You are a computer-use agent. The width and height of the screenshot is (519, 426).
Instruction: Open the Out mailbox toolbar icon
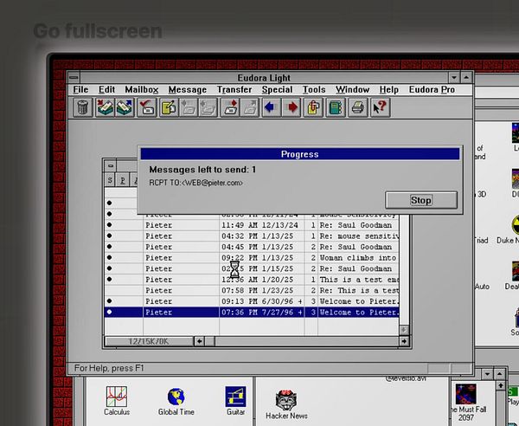point(125,107)
